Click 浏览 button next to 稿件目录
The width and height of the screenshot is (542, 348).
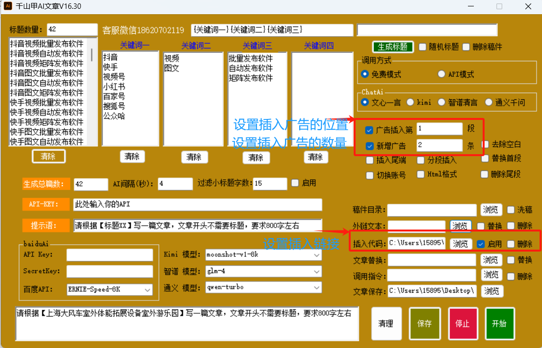491,210
